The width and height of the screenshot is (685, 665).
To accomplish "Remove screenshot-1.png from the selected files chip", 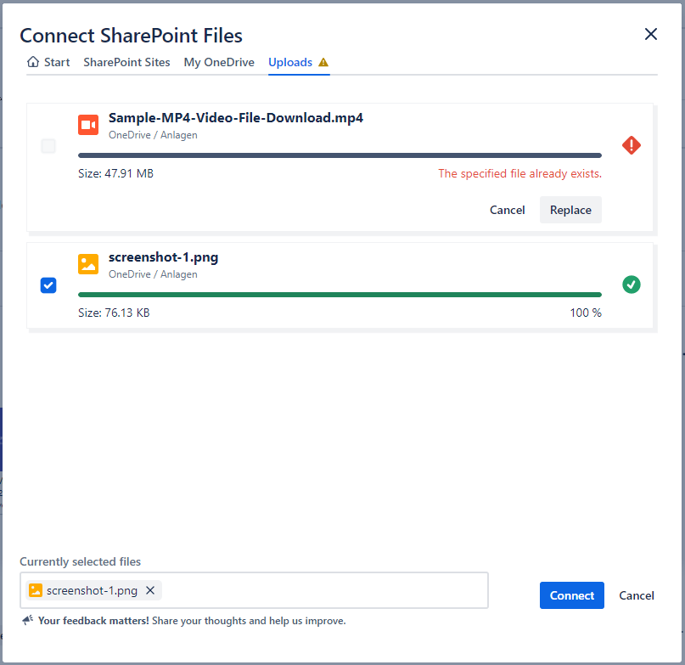I will pyautogui.click(x=150, y=590).
